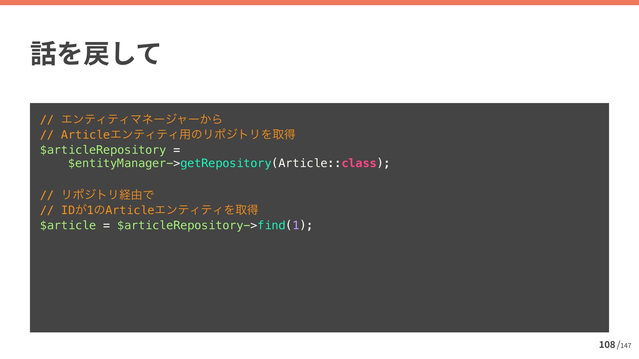Viewport: 639px width, 359px height.
Task: Click the $article variable on last line
Action: 68,225
